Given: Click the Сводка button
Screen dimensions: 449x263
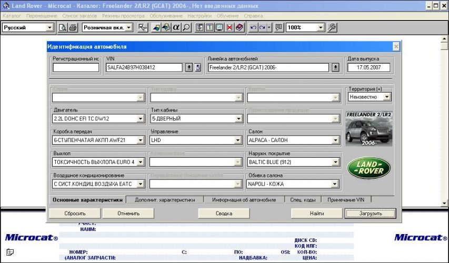Looking at the screenshot, I should coord(224,214).
